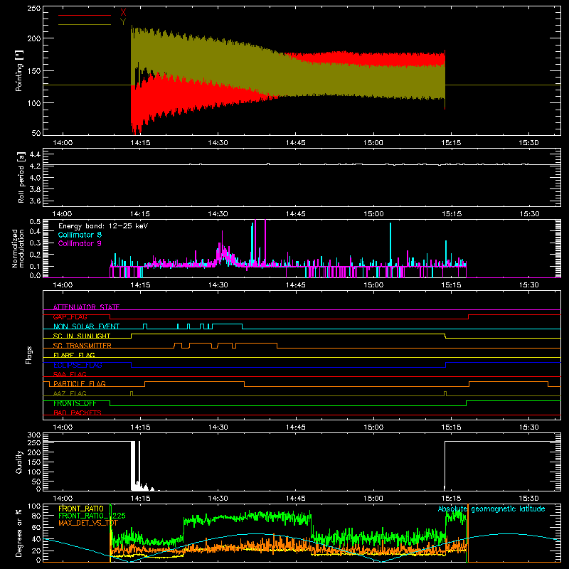
Task: Click 'Absolute geomagnetic latitude' legend text
Action: [491, 509]
